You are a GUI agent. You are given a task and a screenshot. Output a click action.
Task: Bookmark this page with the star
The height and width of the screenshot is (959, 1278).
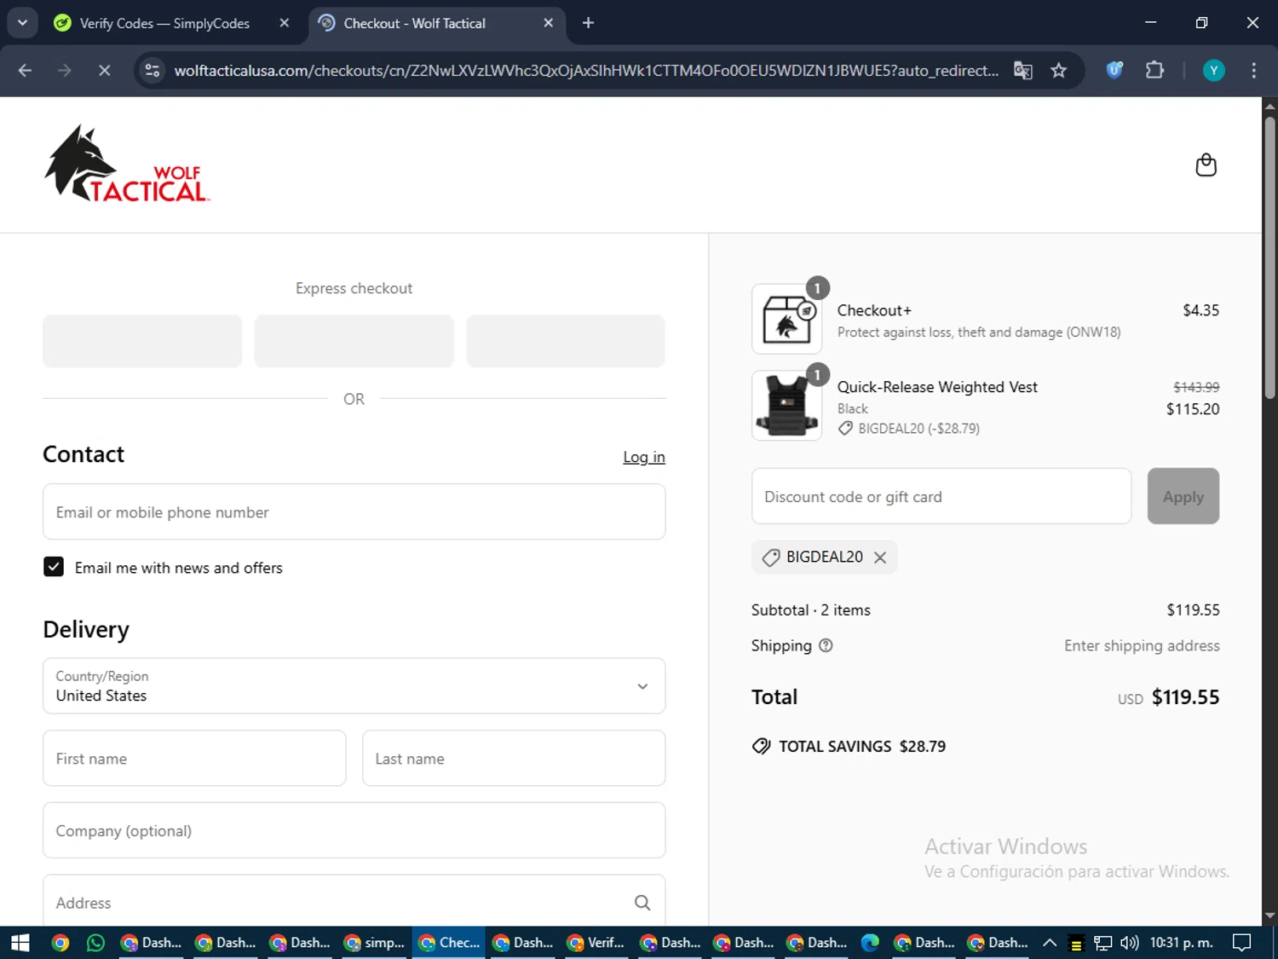tap(1059, 71)
